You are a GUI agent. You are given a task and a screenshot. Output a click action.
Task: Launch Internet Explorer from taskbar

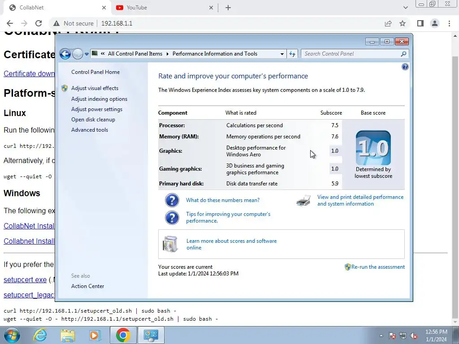tap(40, 335)
